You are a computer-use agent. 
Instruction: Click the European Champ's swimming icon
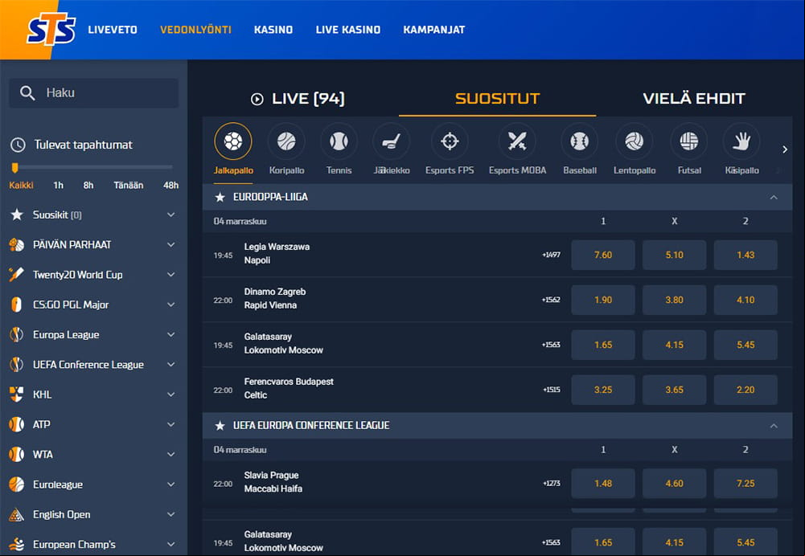[16, 544]
